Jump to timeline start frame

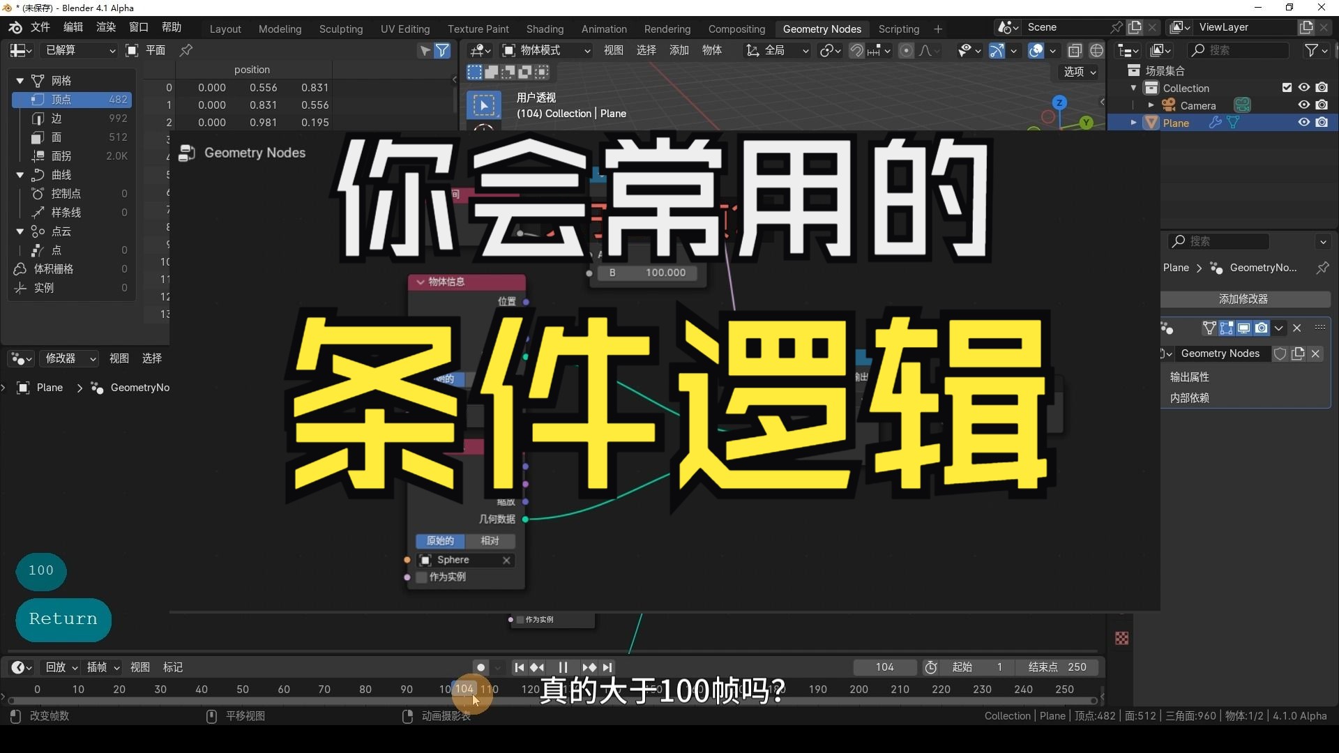pyautogui.click(x=519, y=667)
